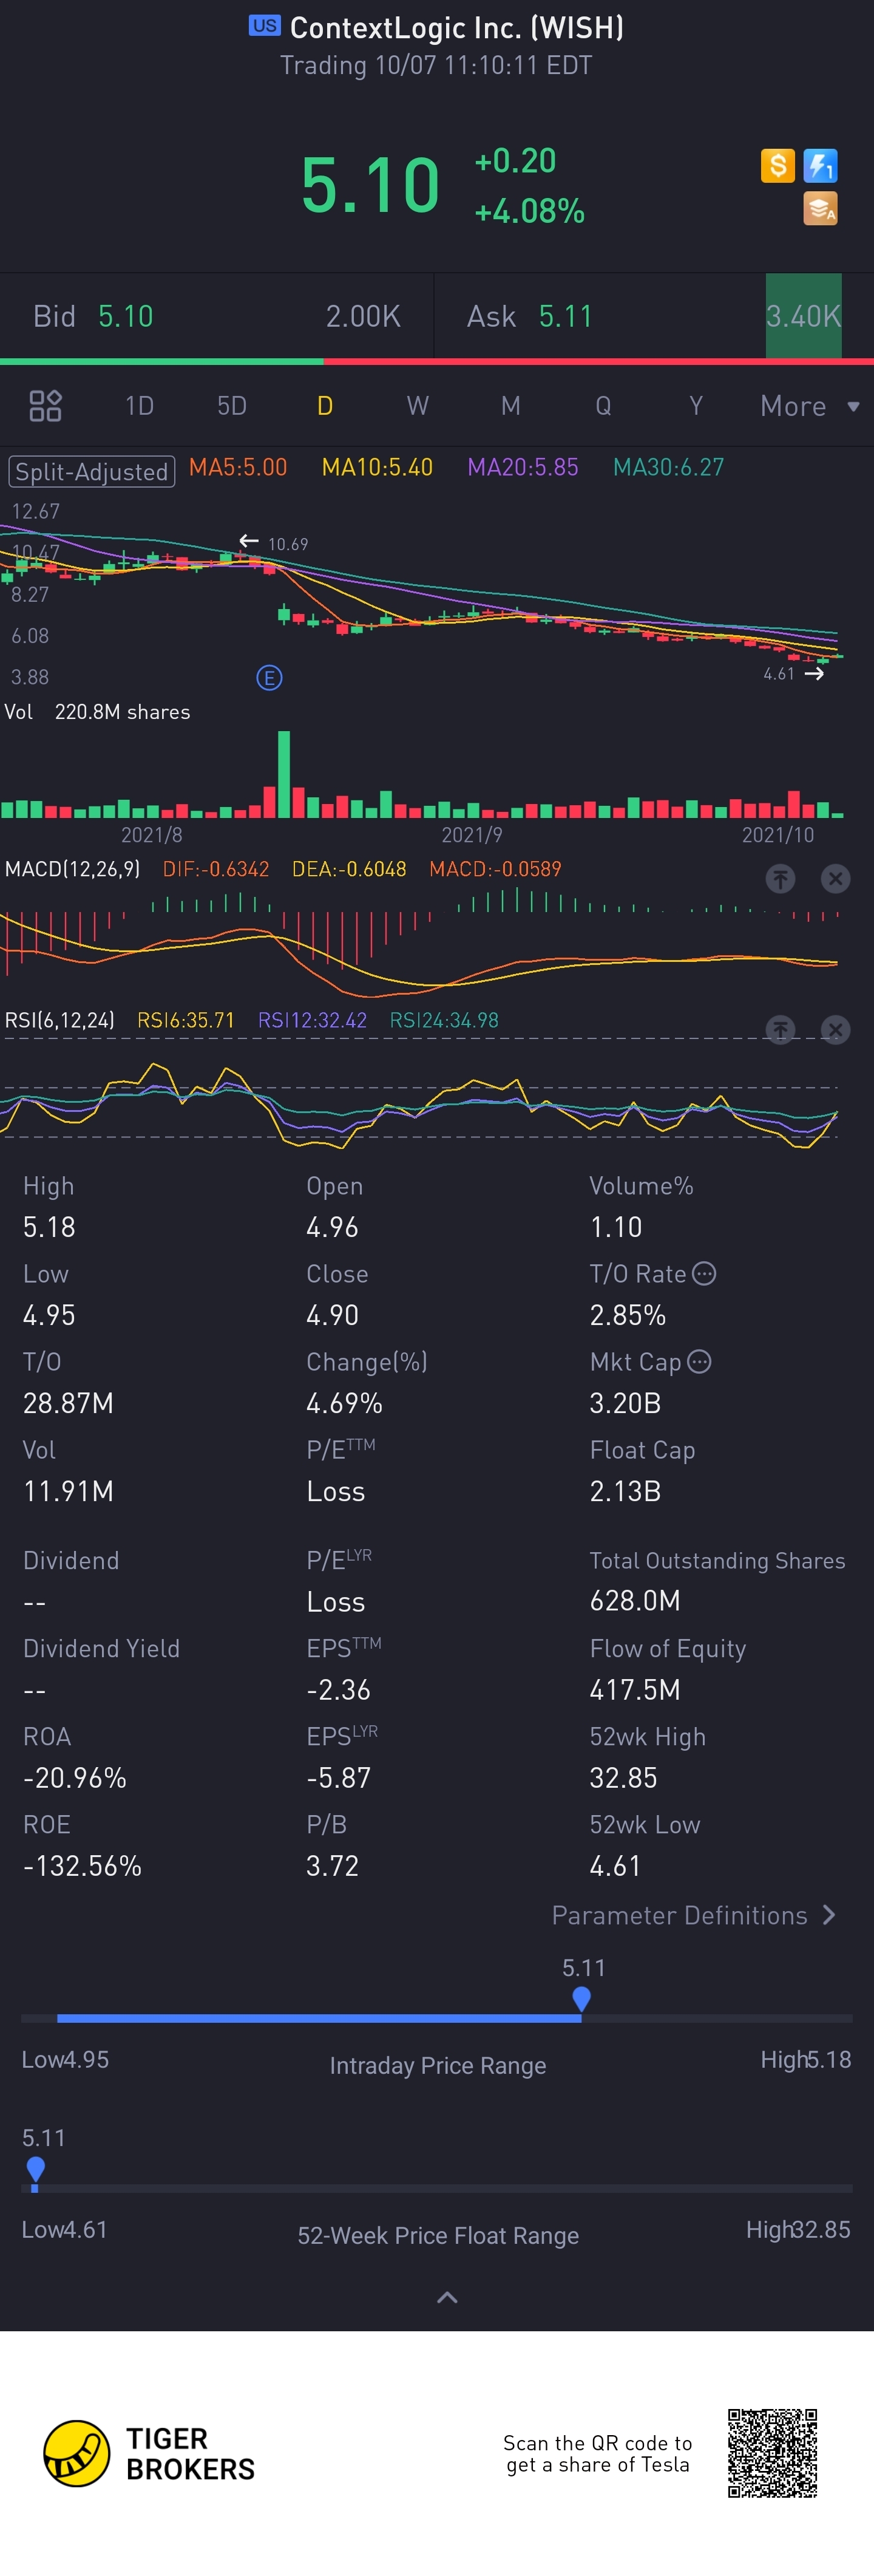This screenshot has height=2576, width=874.
Task: Switch to the 5D chart tab
Action: pos(232,406)
